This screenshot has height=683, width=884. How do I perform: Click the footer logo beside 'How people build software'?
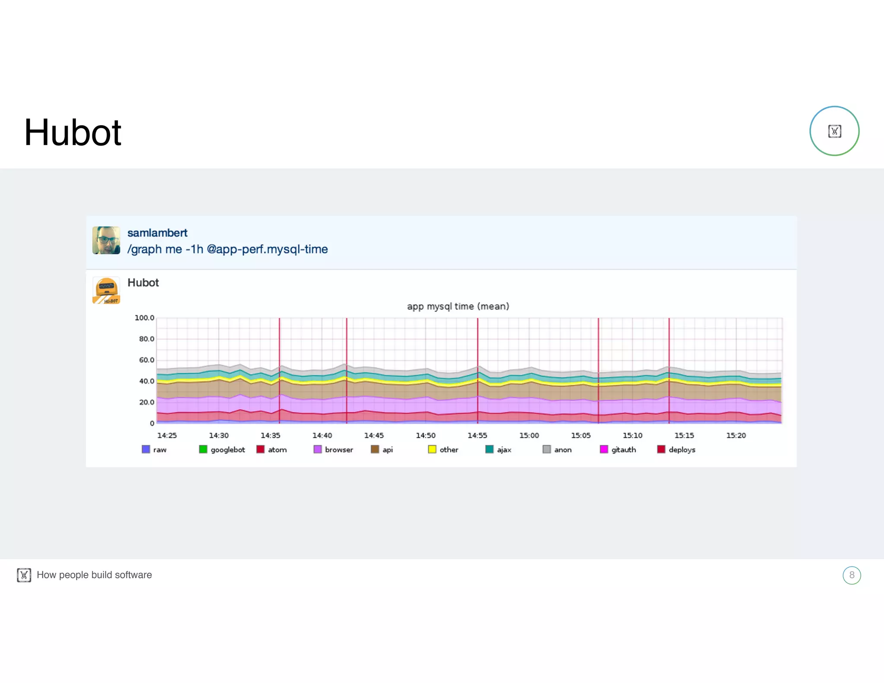pyautogui.click(x=24, y=575)
